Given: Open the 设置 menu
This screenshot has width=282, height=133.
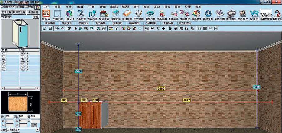Looking at the screenshot, I should coord(188,7).
